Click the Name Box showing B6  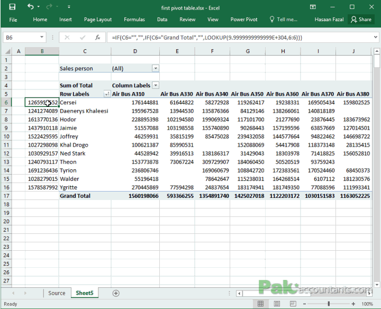[21, 38]
